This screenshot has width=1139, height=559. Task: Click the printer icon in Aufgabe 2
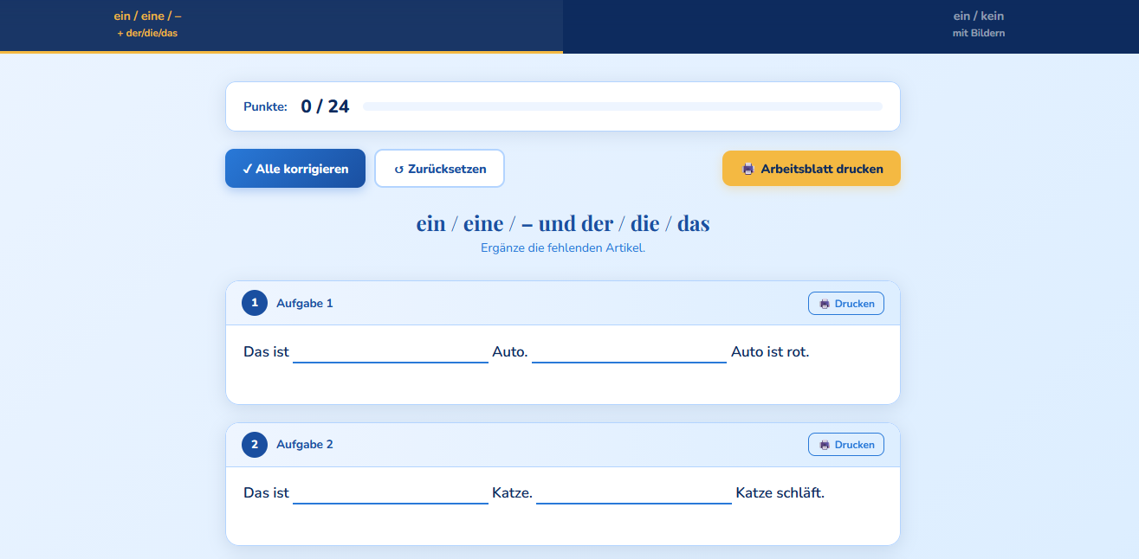825,445
